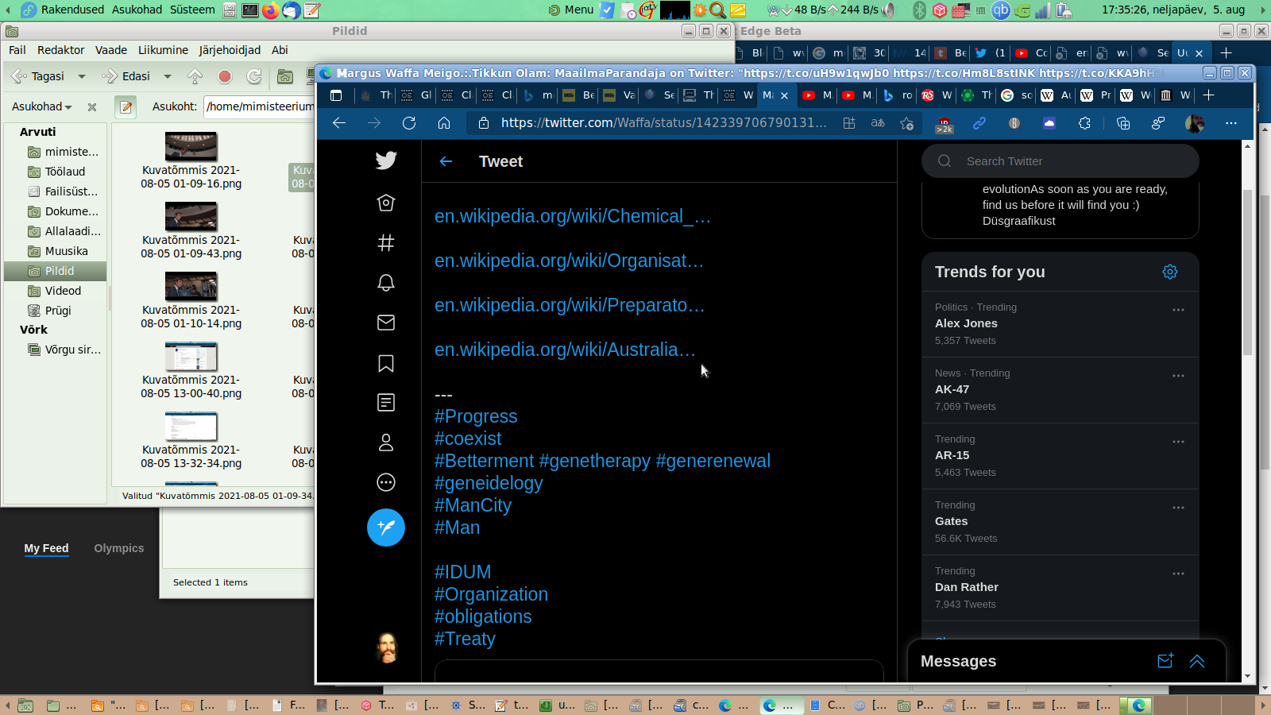Open Twitter Notifications bell
Screen dimensions: 1271x715
coord(386,282)
